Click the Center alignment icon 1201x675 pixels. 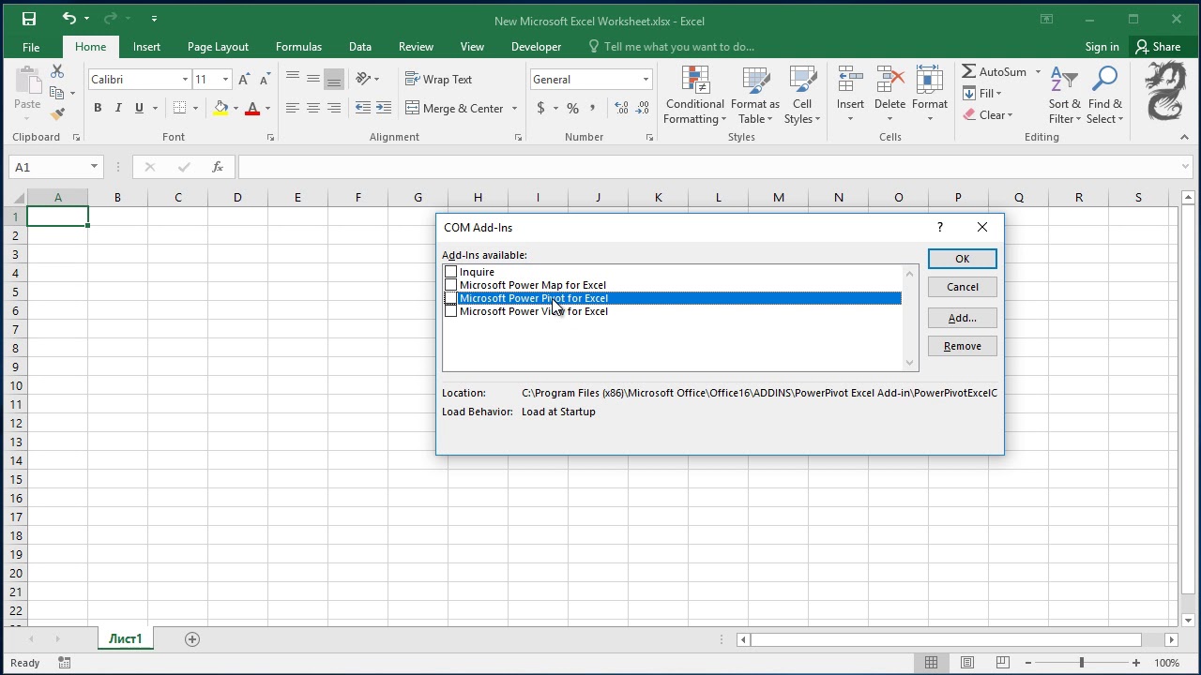click(x=313, y=108)
